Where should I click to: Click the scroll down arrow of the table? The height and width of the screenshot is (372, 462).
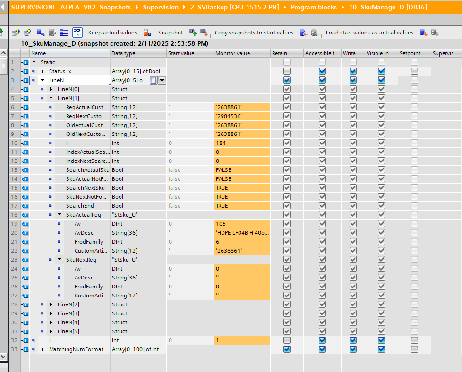[x=3, y=357]
